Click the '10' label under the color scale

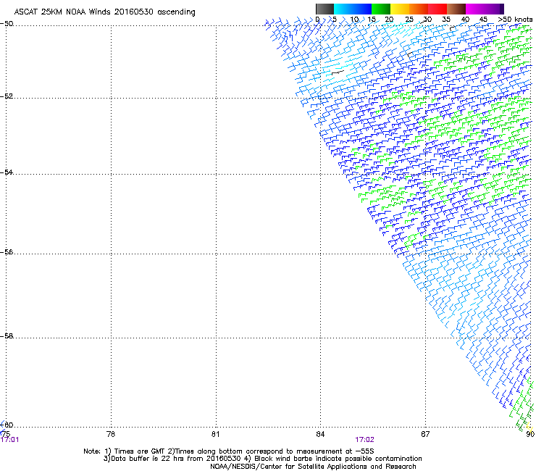coord(354,20)
